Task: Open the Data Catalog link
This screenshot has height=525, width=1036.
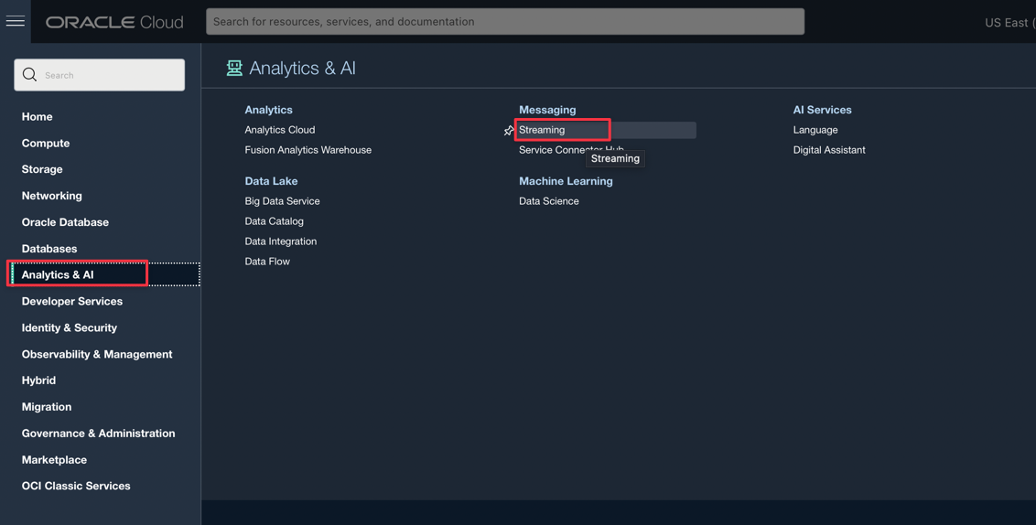Action: pyautogui.click(x=275, y=221)
